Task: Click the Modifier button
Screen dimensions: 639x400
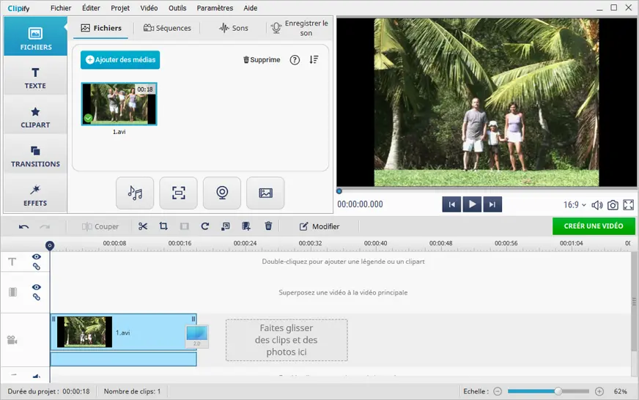Action: [x=319, y=226]
